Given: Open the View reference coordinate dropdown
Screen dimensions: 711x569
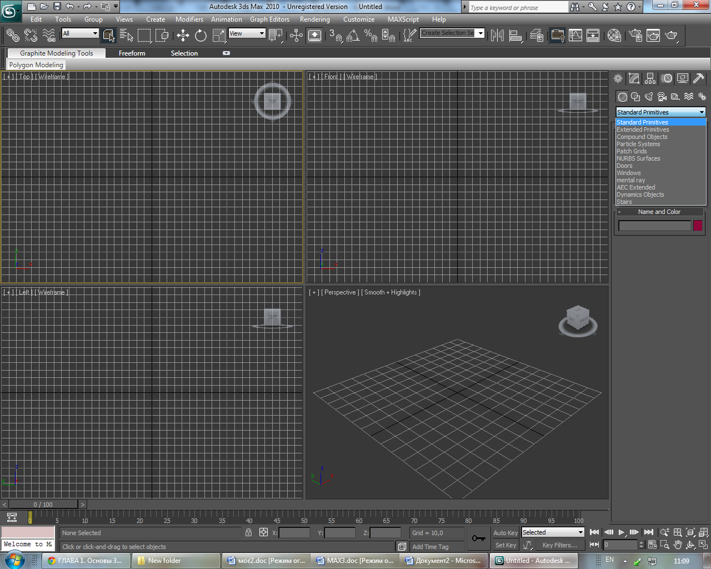Looking at the screenshot, I should pyautogui.click(x=247, y=33).
